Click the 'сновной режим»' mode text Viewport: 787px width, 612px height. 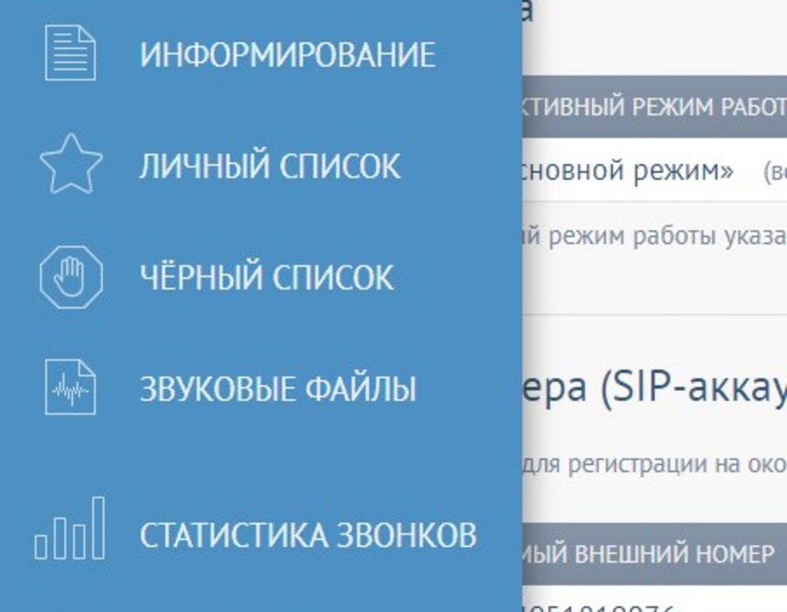coord(627,170)
